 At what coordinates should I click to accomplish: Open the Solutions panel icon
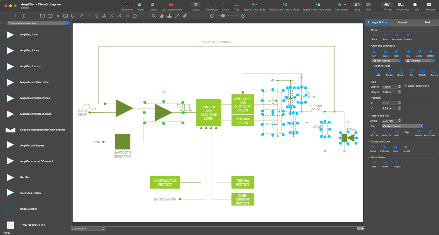pos(127,5)
